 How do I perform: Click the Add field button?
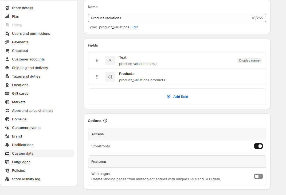pos(177,97)
